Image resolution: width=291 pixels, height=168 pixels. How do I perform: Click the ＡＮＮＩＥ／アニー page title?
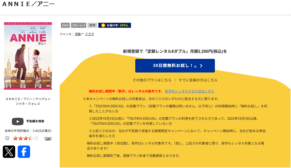pos(28,4)
